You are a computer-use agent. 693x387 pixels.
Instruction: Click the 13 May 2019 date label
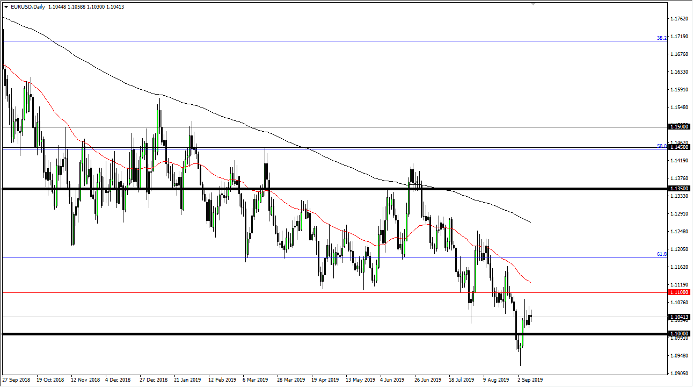click(x=360, y=379)
